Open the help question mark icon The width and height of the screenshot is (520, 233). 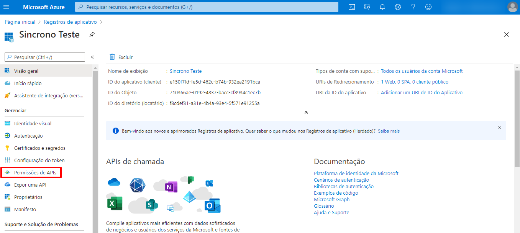[x=413, y=7]
